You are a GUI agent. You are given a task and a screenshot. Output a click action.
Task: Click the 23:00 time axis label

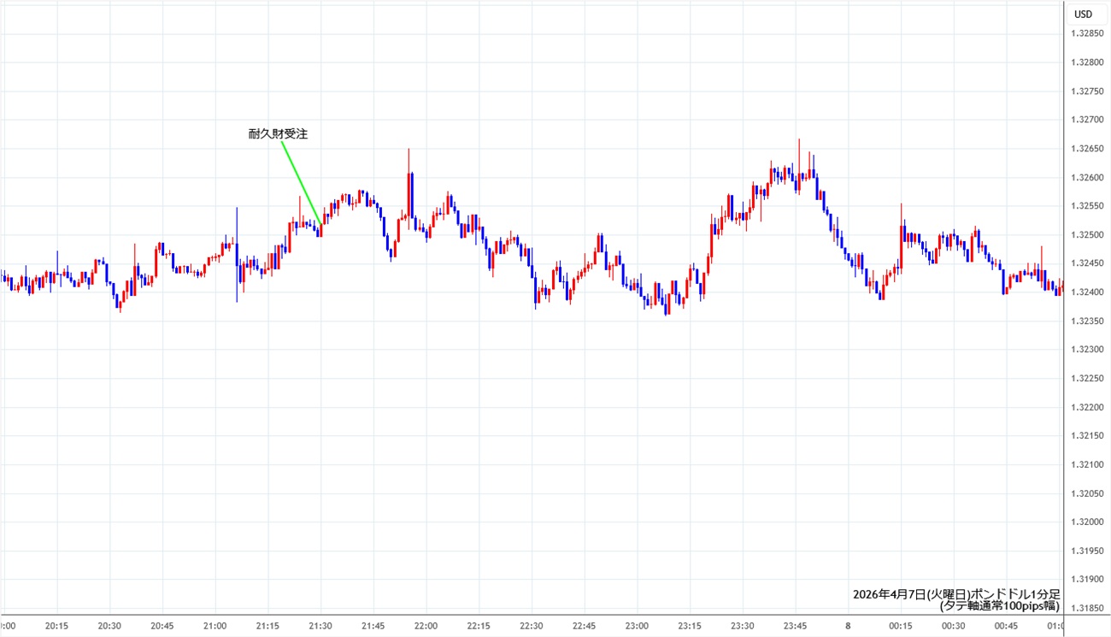pyautogui.click(x=637, y=626)
